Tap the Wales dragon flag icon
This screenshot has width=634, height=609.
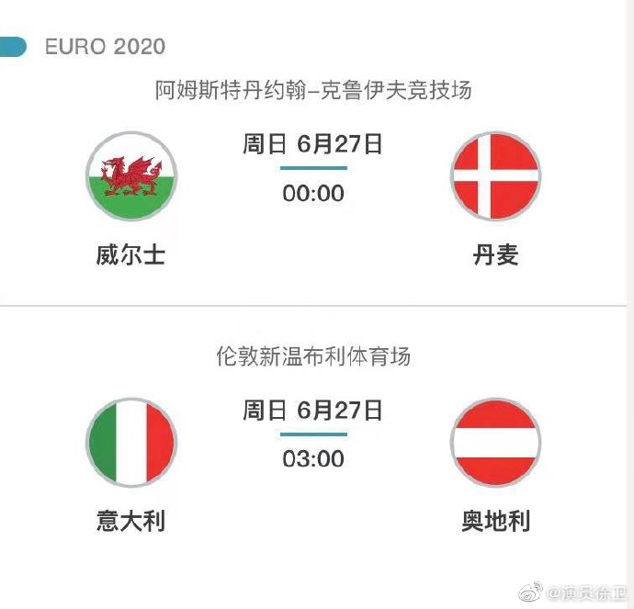tap(131, 176)
